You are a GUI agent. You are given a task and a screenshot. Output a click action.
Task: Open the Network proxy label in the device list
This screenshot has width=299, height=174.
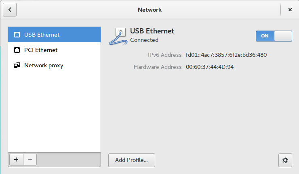point(44,65)
